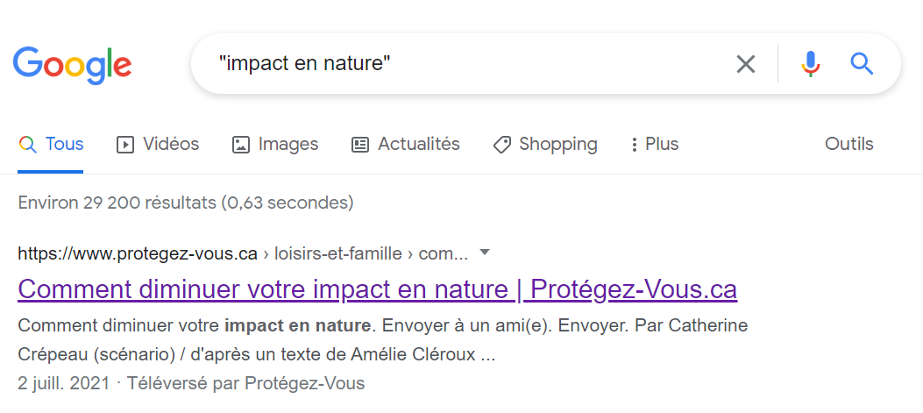Screen dimensions: 923x413
Task: Expand the arrow next to the result URL
Action: [x=485, y=253]
